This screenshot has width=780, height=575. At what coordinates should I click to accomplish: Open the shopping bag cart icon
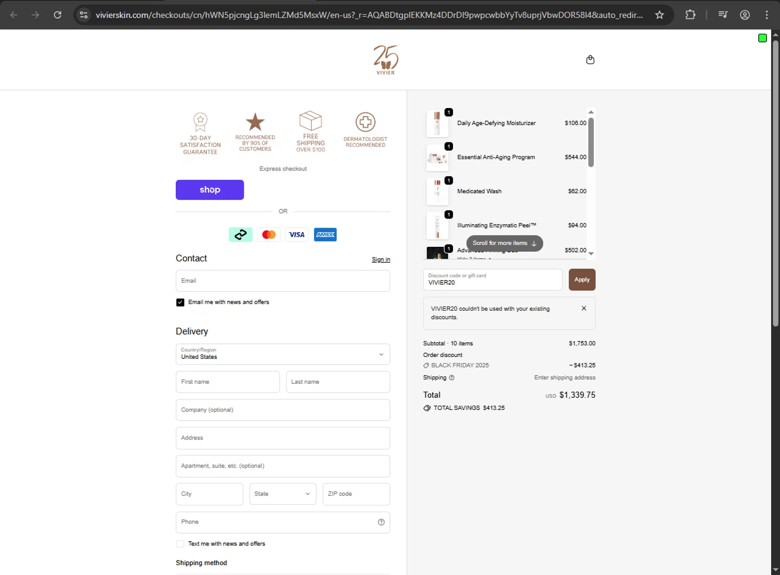(x=590, y=60)
